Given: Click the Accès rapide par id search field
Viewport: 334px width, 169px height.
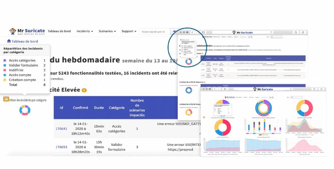Looking at the screenshot, I should pos(155,32).
